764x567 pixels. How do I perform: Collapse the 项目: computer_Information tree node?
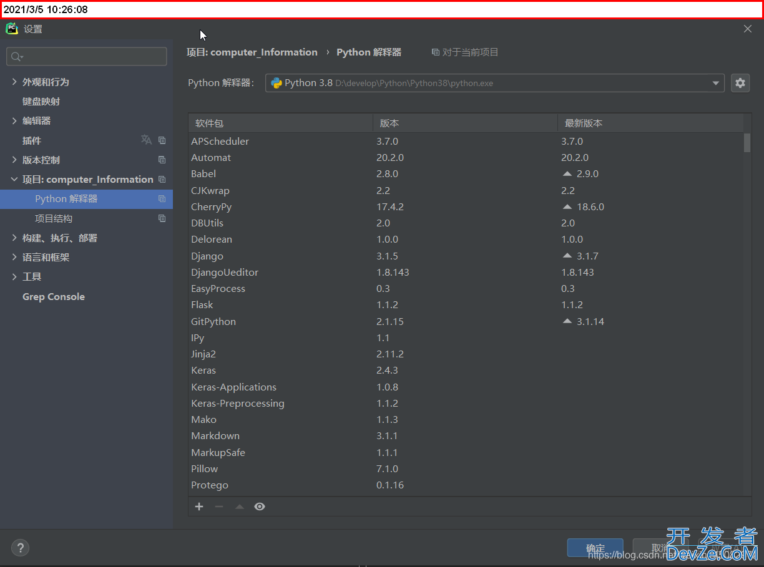[x=14, y=180]
